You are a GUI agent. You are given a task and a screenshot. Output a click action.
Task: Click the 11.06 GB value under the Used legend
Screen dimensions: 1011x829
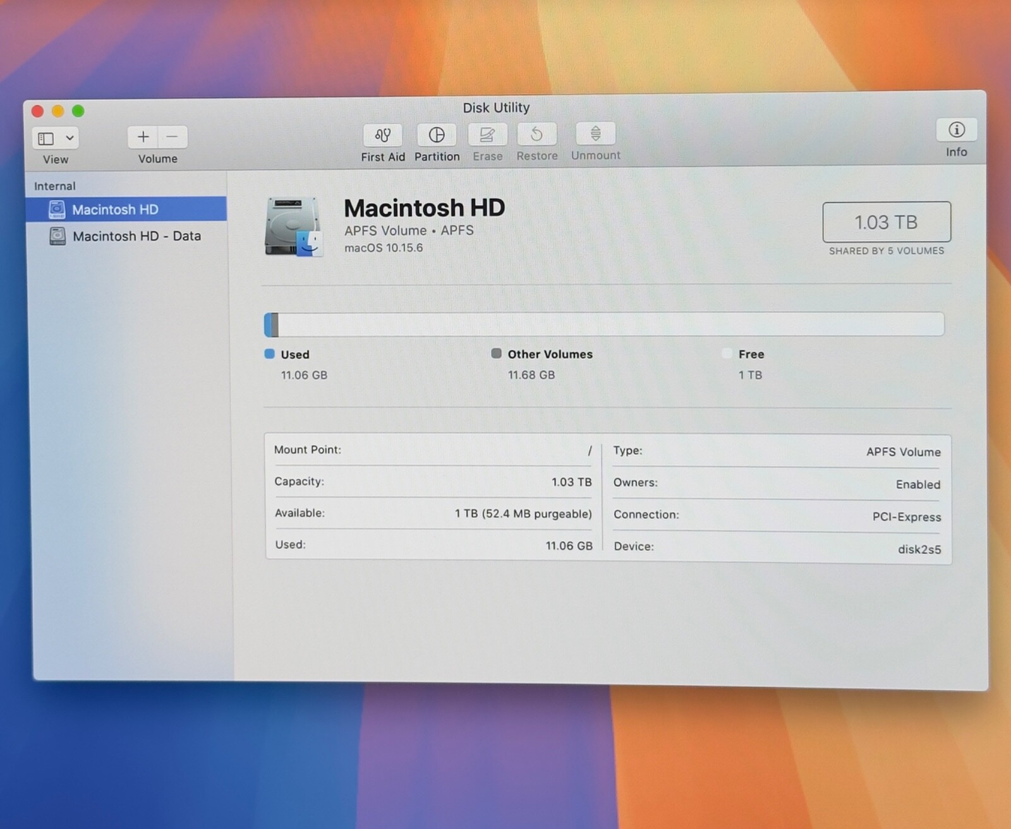coord(304,375)
